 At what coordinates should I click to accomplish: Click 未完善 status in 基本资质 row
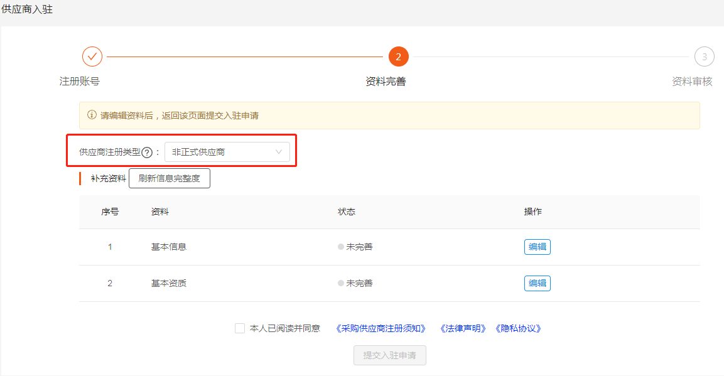[x=355, y=283]
